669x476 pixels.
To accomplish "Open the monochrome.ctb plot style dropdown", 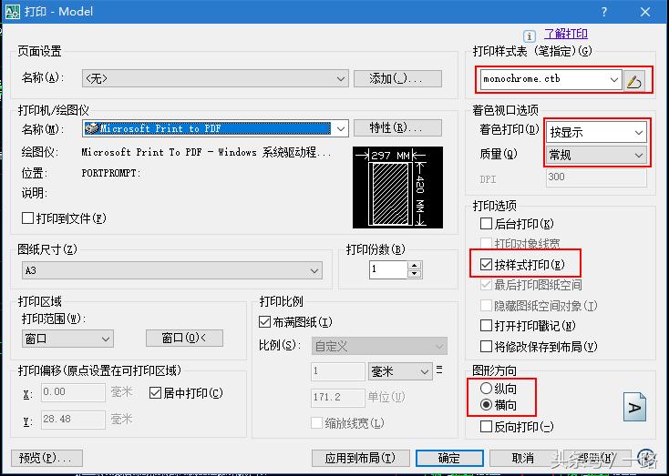I will click(x=551, y=80).
